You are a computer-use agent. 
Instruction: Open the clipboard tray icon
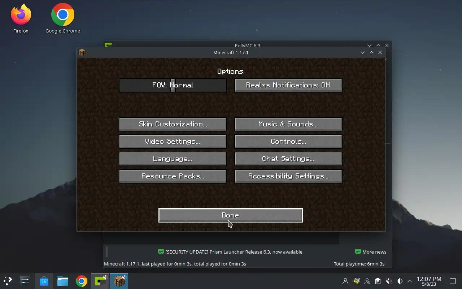[x=378, y=281]
